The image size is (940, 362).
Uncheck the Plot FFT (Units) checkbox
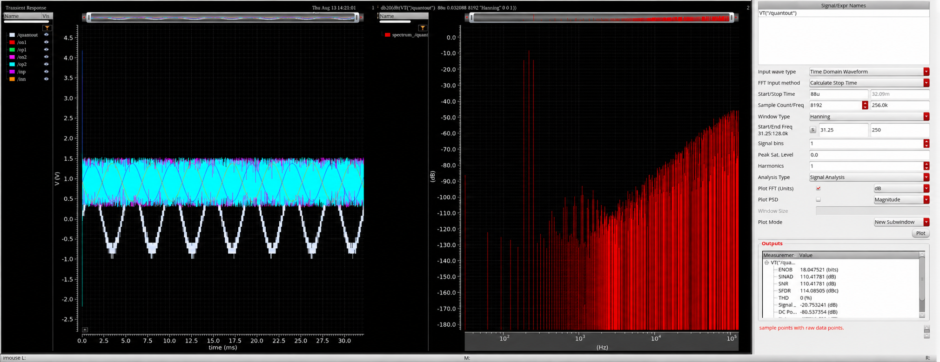[818, 188]
